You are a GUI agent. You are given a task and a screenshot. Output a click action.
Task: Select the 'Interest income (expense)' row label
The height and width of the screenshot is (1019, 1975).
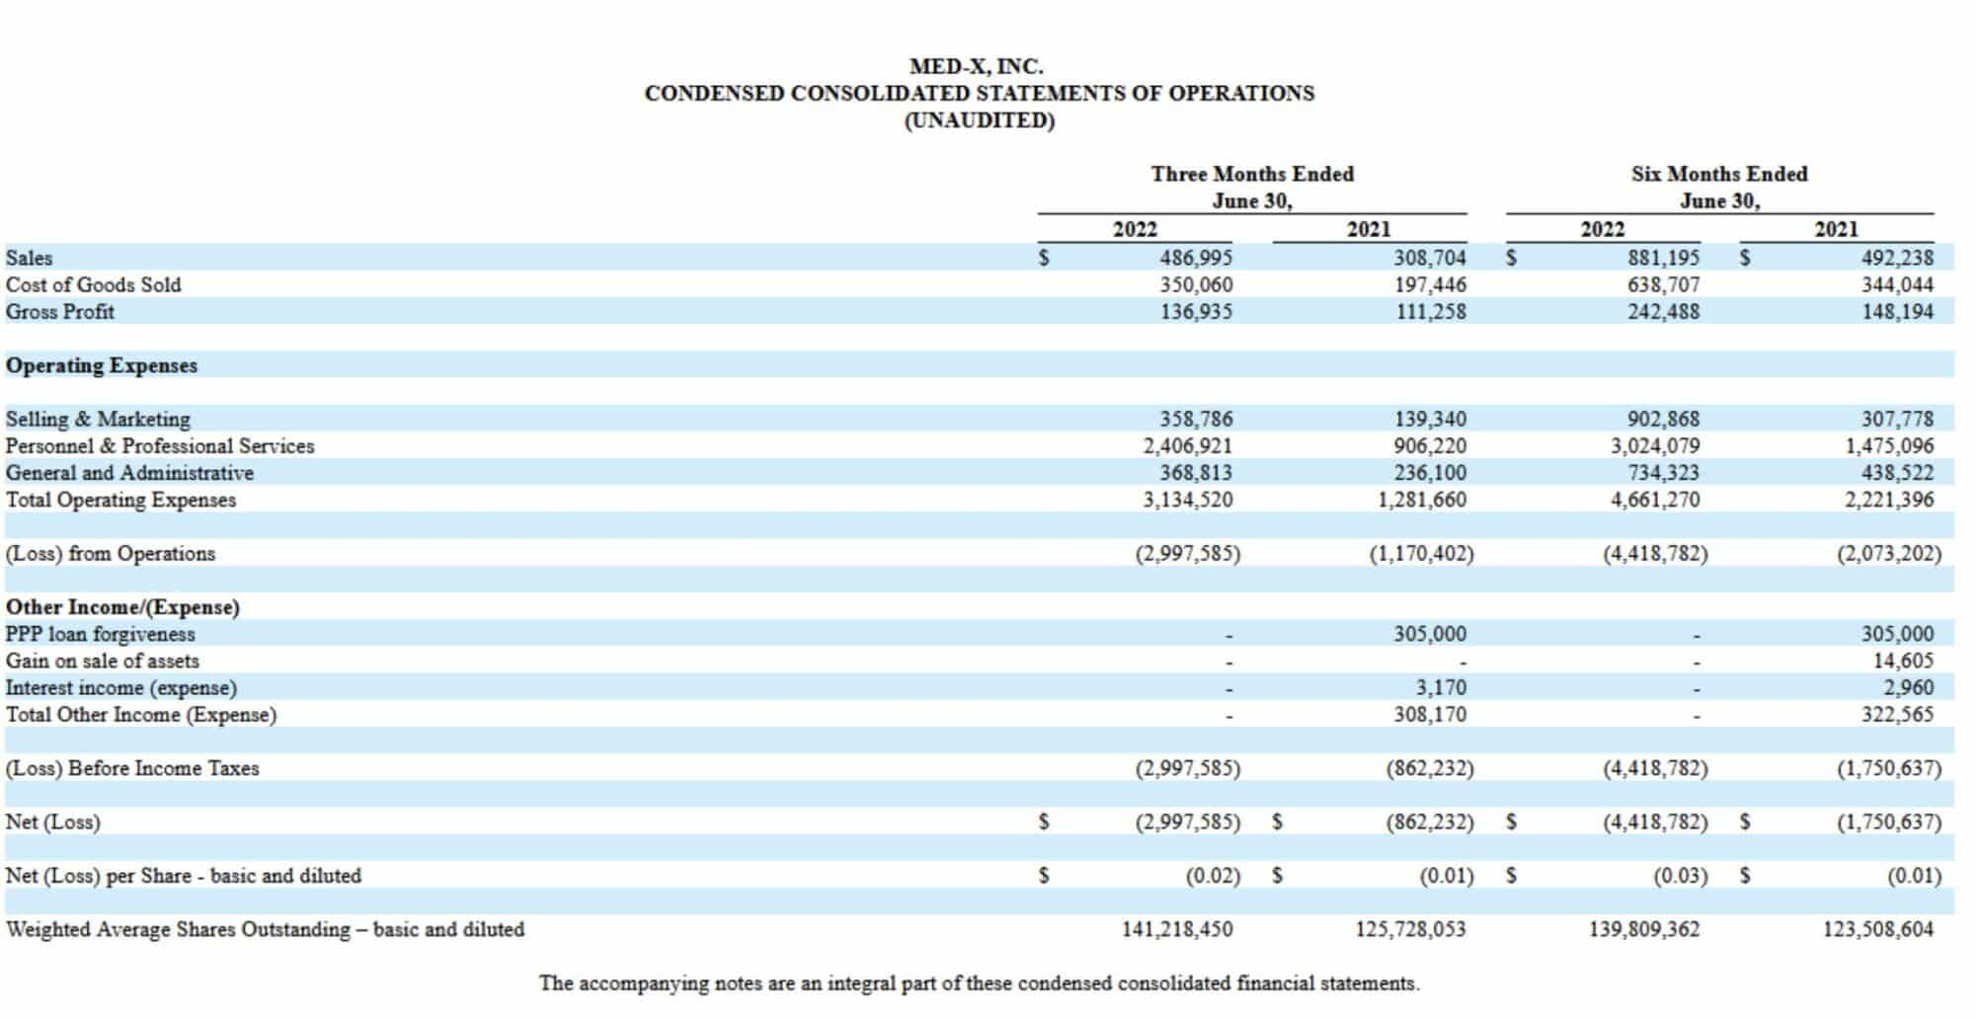tap(120, 687)
